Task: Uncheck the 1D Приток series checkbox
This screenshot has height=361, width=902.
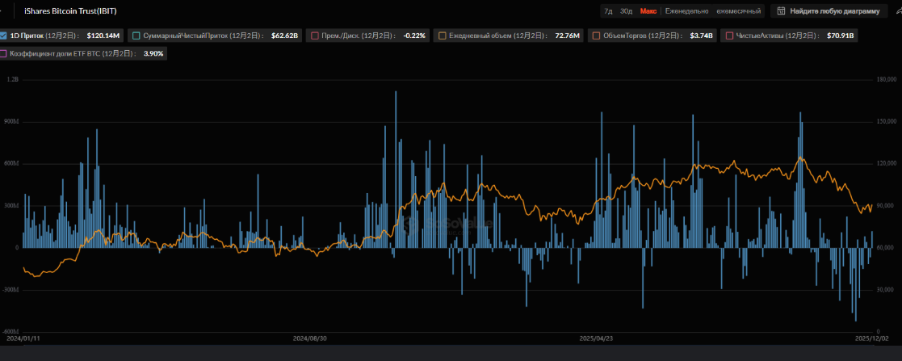Action: [3, 36]
